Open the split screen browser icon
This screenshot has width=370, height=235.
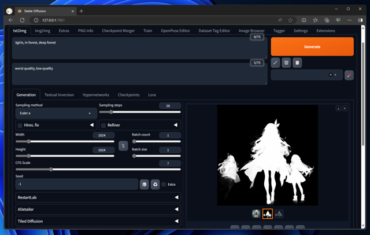304,20
